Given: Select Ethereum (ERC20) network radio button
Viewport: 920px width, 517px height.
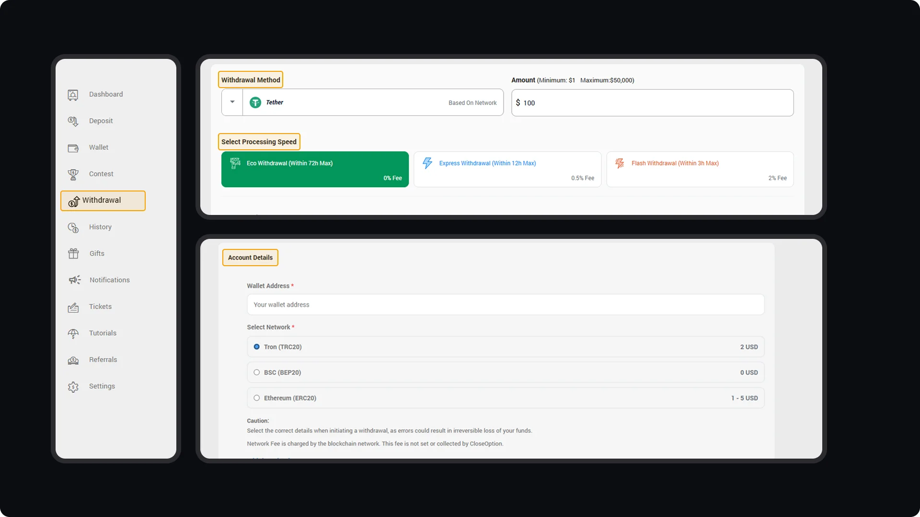Looking at the screenshot, I should pyautogui.click(x=257, y=398).
